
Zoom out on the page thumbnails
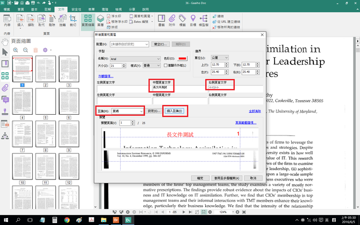coord(25,50)
